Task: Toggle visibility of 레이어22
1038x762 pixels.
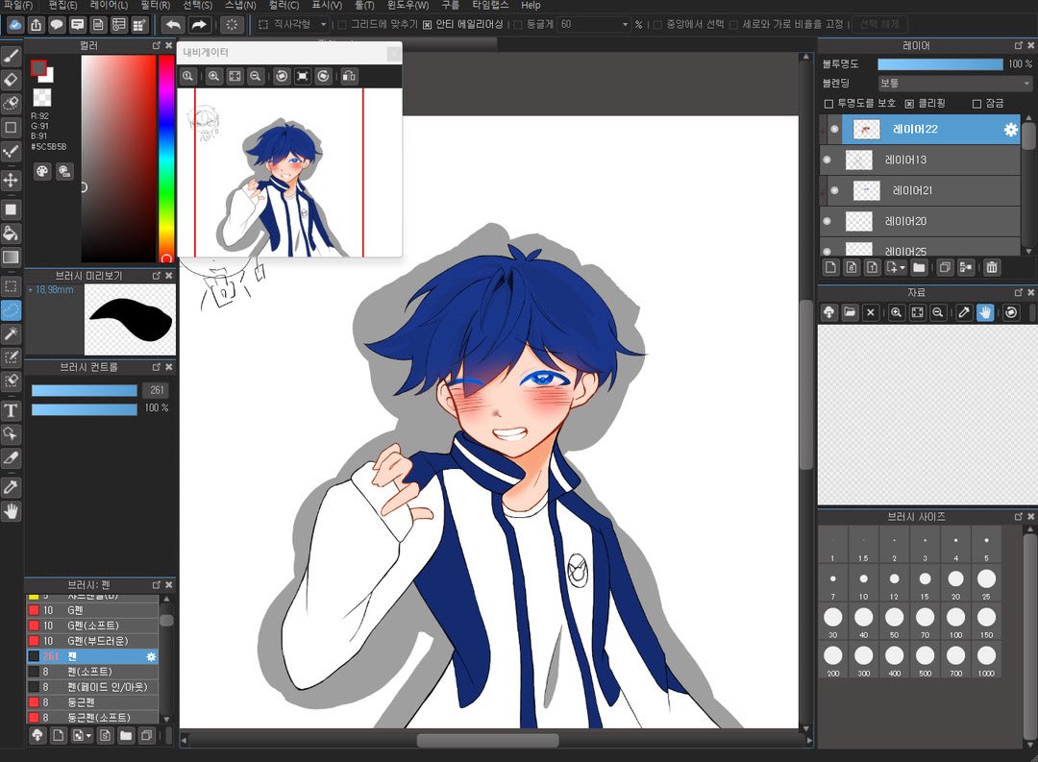Action: pyautogui.click(x=834, y=129)
